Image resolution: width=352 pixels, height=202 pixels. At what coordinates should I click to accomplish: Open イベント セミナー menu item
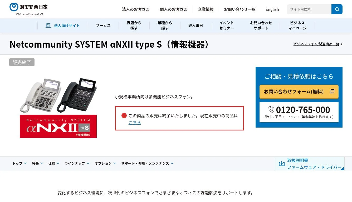coord(227,26)
